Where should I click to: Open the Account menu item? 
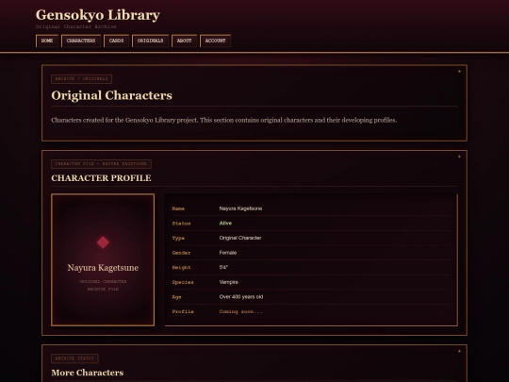tap(215, 41)
